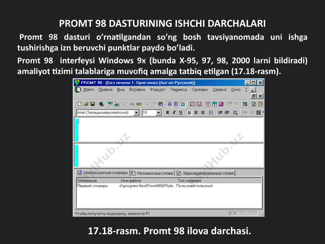325x244 pixels.
Task: Click the Название column header
Action: (97, 181)
